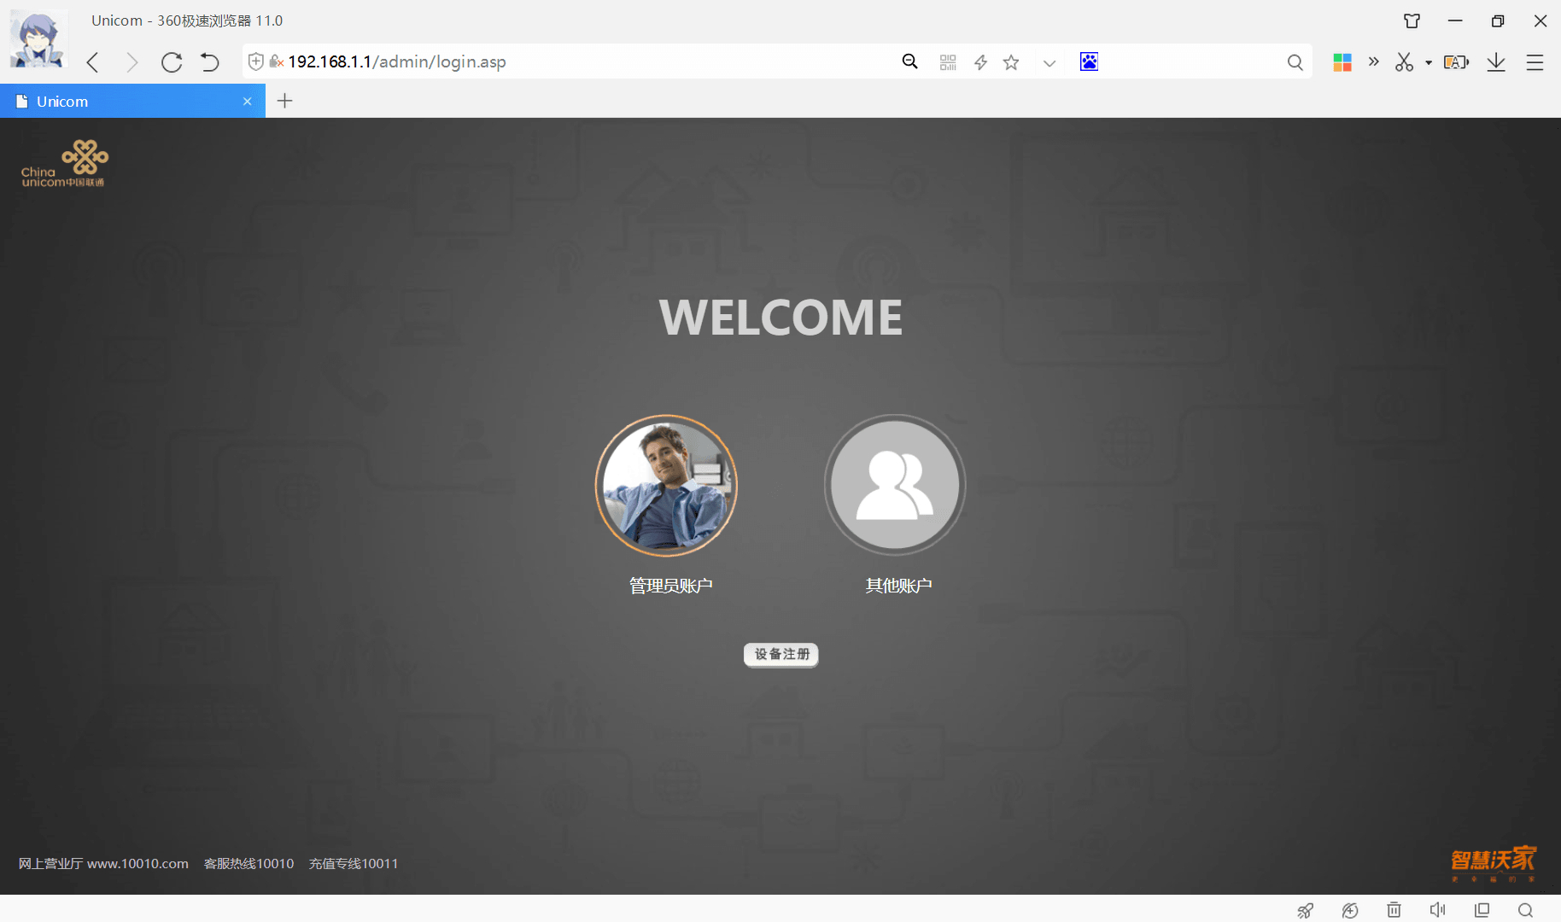Click the QR code icon in address bar
The image size is (1561, 922).
[948, 62]
